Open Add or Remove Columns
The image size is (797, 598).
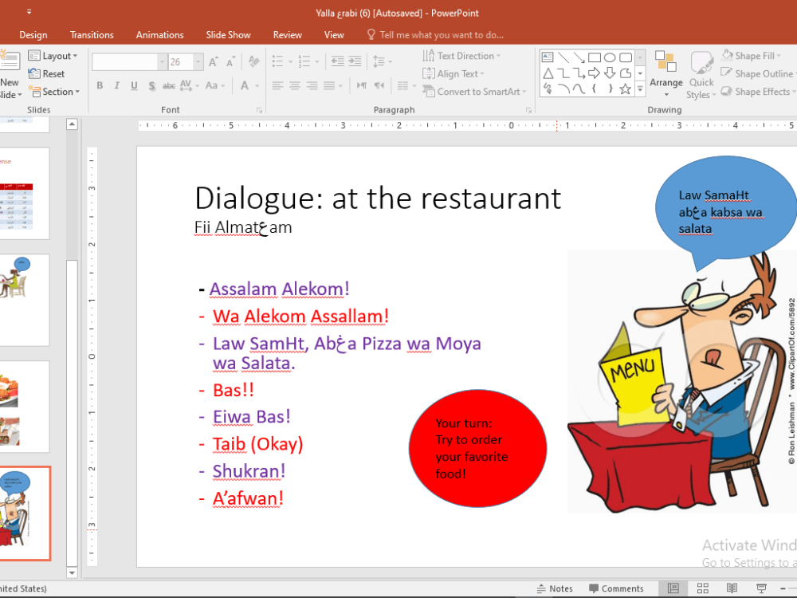[x=406, y=85]
